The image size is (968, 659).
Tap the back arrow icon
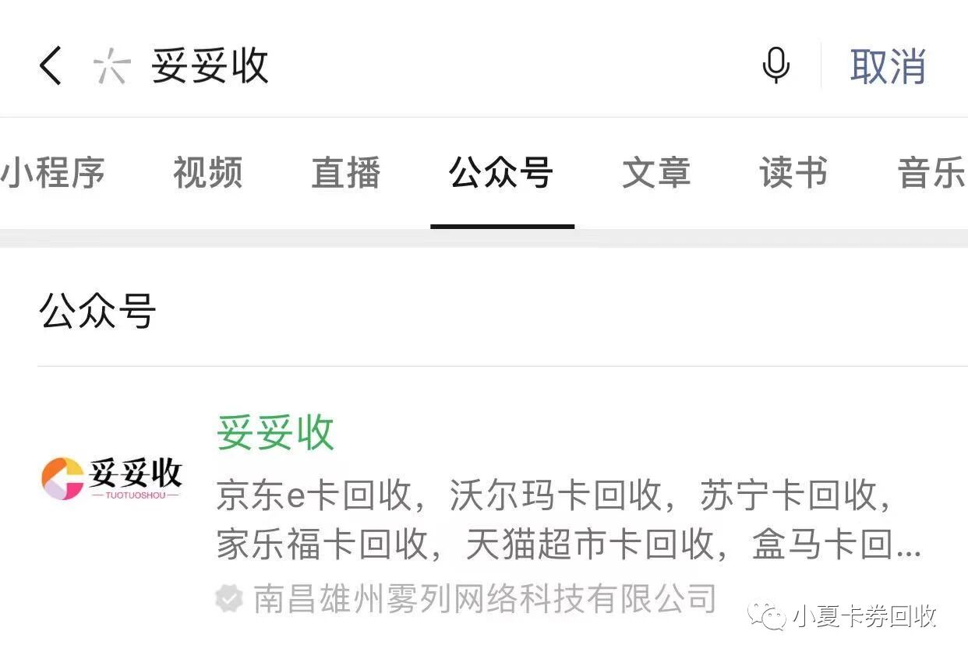tap(50, 65)
